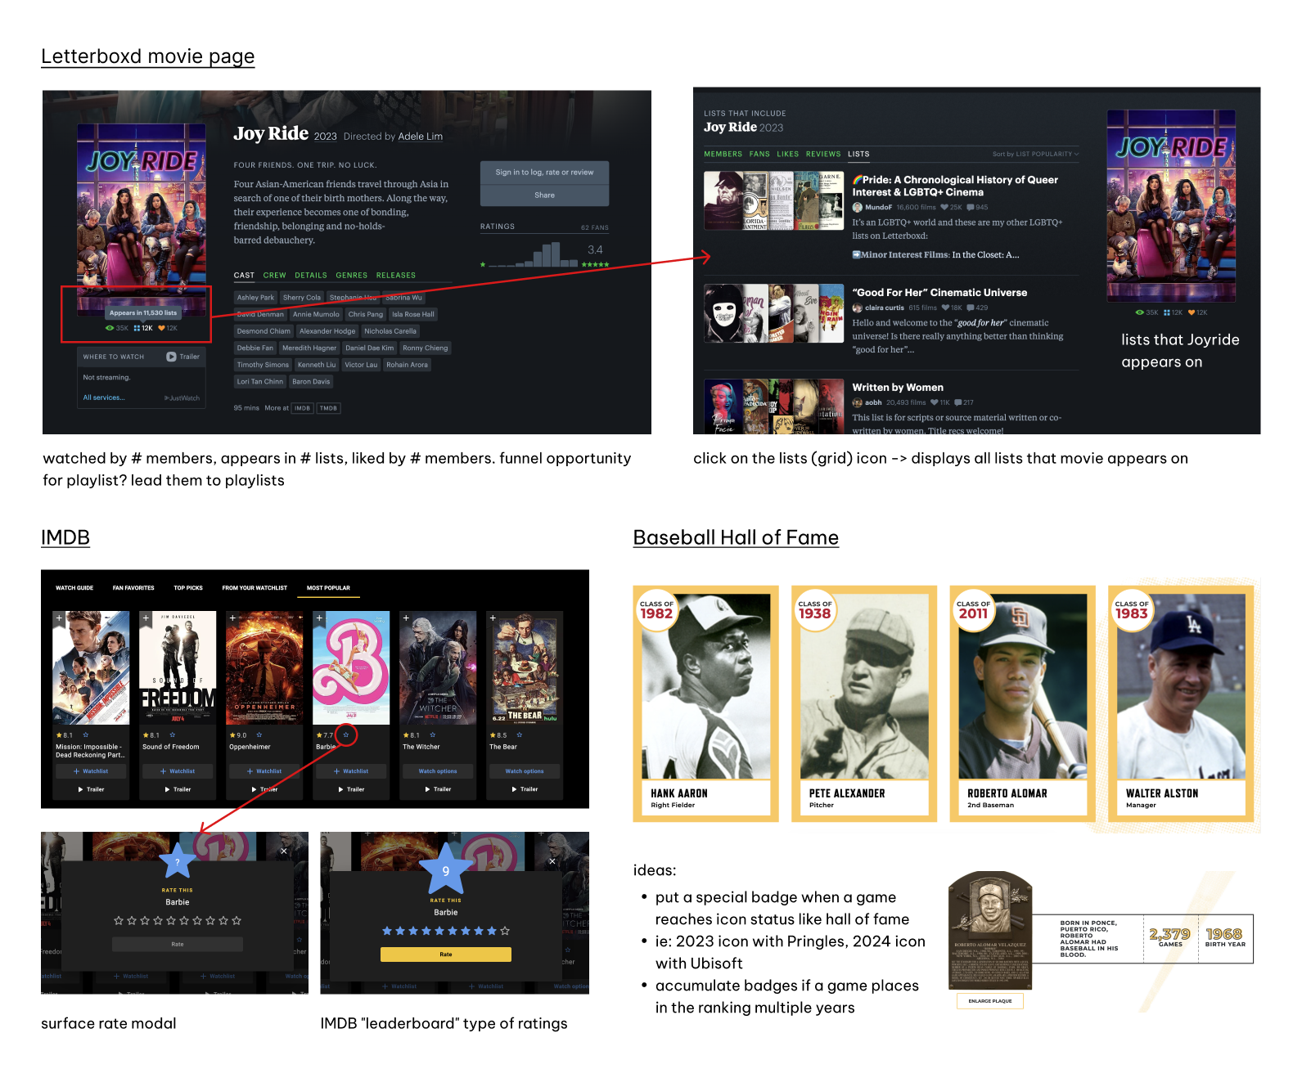Close the Barbie rating modal showing the question-mark star
Image resolution: width=1302 pixels, height=1078 pixels.
[284, 851]
